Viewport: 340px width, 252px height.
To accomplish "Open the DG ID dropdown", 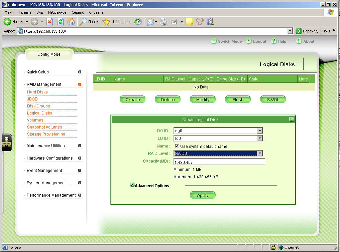I will (x=260, y=131).
